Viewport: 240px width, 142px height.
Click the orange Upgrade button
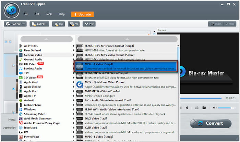pos(83,14)
